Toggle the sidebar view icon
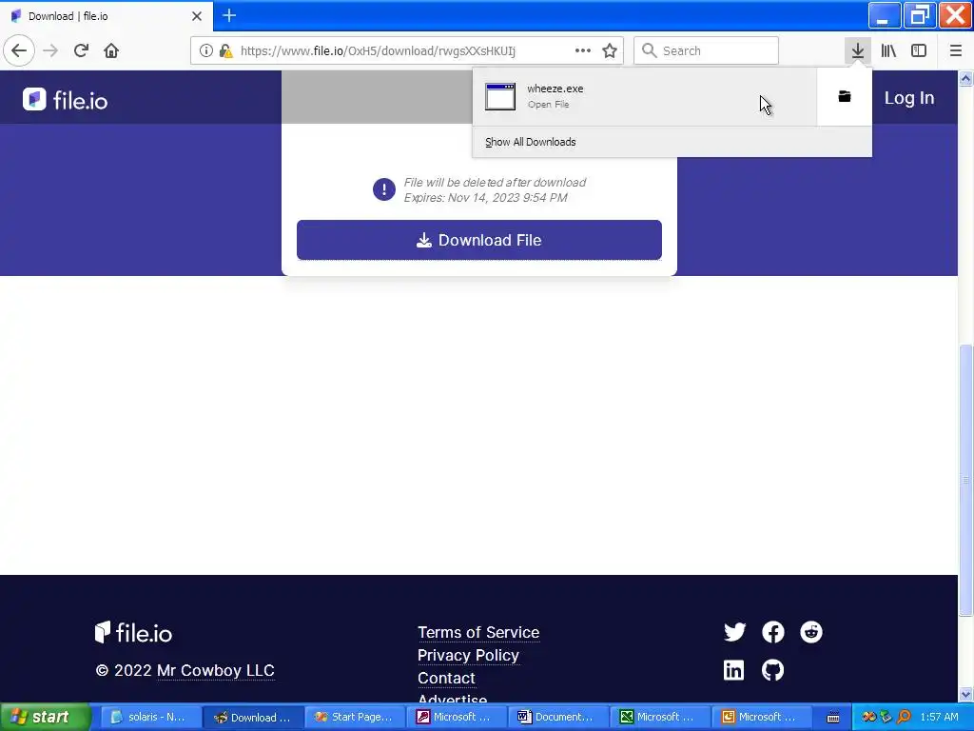Image resolution: width=974 pixels, height=731 pixels. pyautogui.click(x=919, y=50)
